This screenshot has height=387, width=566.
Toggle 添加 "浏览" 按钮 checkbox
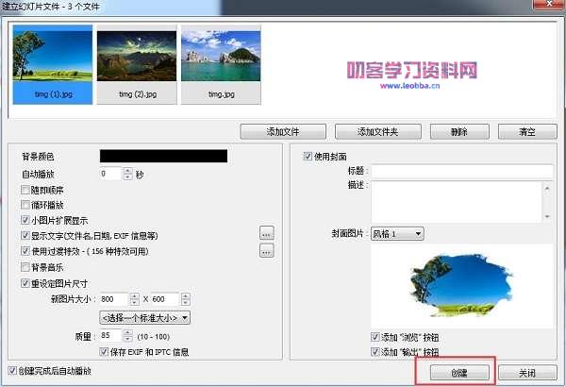coord(375,337)
